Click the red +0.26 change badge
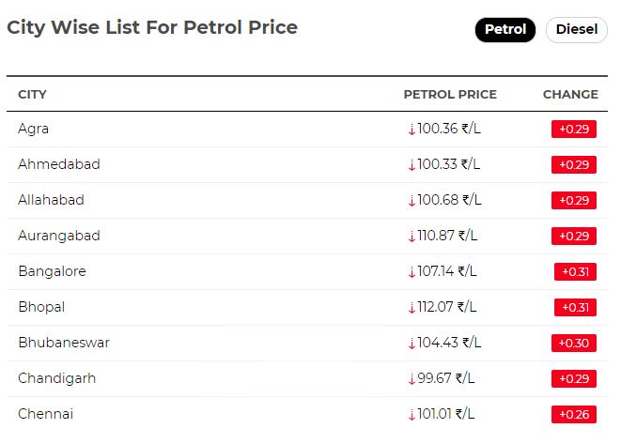Screen dimensions: 621x444 tap(574, 414)
